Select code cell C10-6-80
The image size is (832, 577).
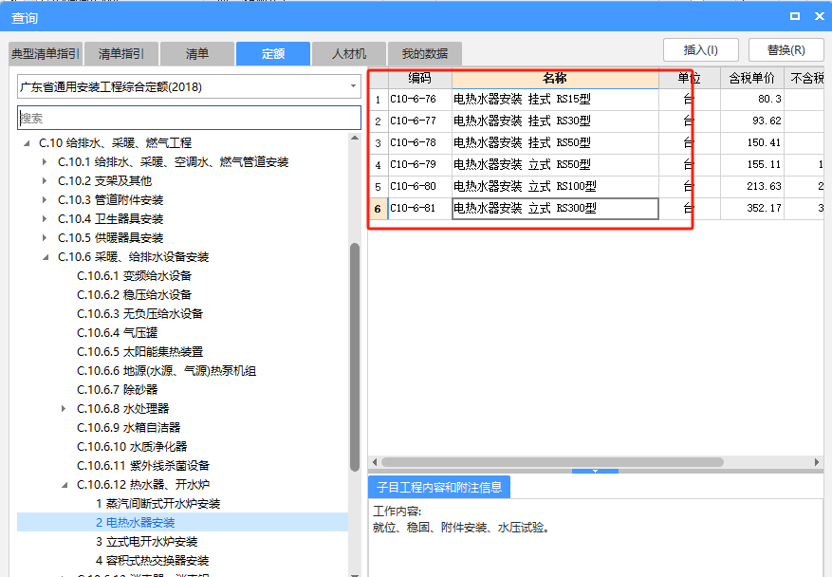pos(419,186)
